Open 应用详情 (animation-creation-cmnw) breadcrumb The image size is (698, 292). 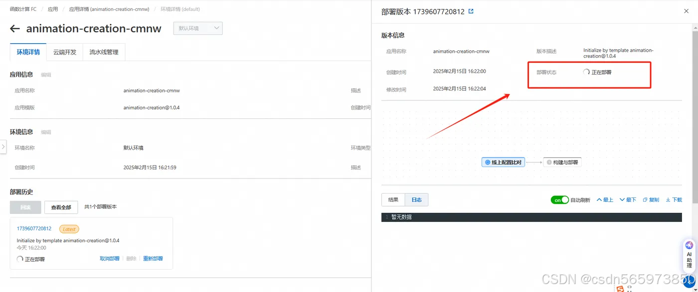coord(109,9)
